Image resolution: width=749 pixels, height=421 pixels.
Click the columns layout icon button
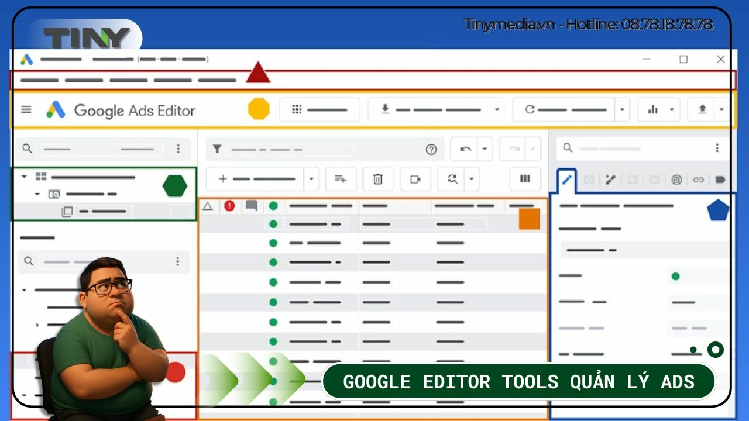(525, 179)
